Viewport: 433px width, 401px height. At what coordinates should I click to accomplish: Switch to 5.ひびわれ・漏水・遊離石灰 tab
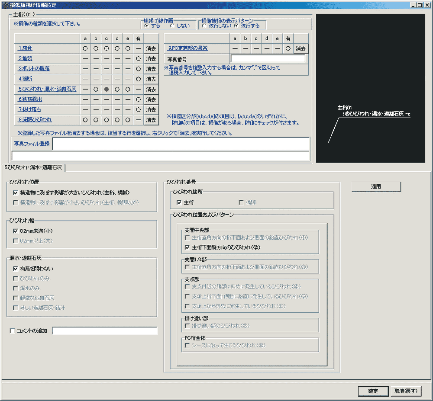tap(33, 167)
